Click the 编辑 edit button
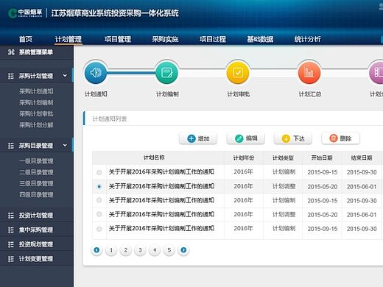 point(245,138)
